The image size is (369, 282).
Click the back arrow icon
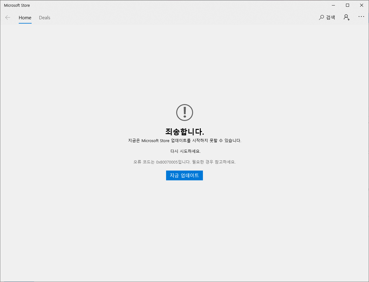click(8, 17)
